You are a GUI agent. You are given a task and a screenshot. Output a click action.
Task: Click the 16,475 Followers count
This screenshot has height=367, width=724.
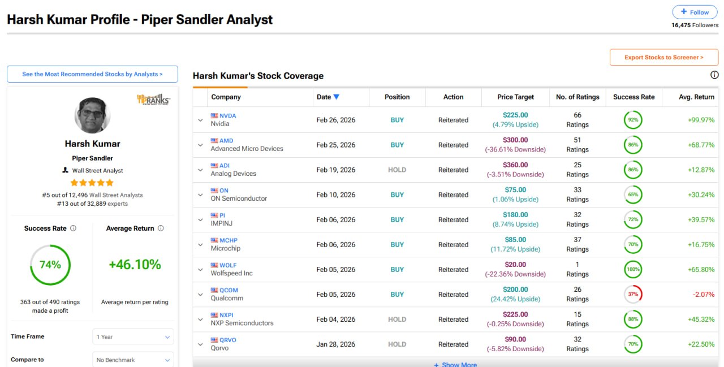pyautogui.click(x=695, y=25)
